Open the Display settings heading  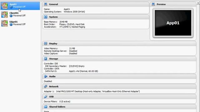53,44
